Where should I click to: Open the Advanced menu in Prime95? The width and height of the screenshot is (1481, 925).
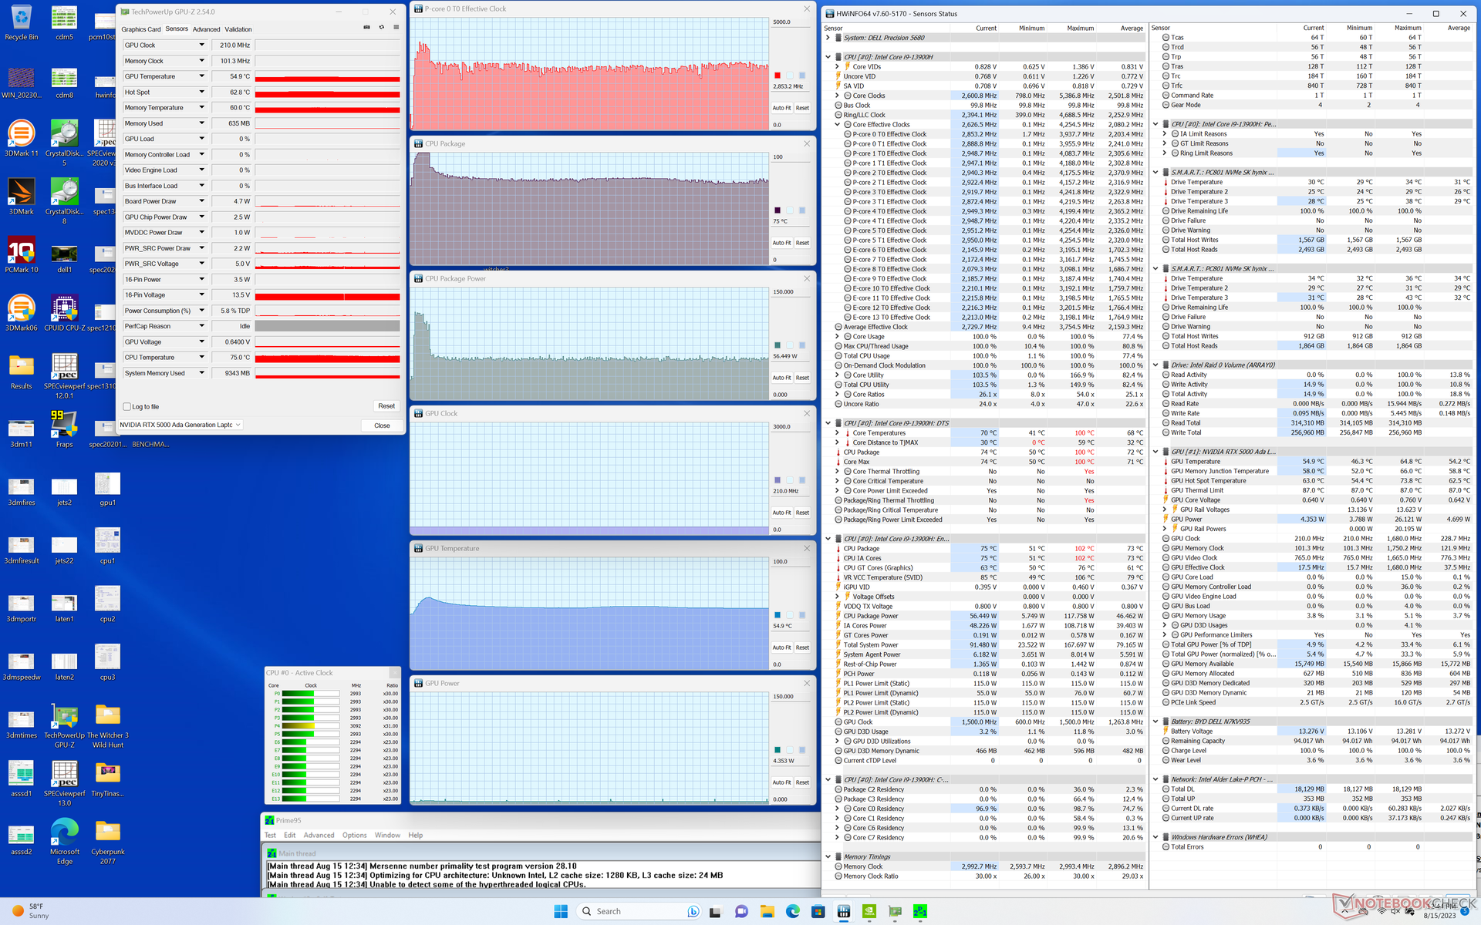(x=319, y=835)
